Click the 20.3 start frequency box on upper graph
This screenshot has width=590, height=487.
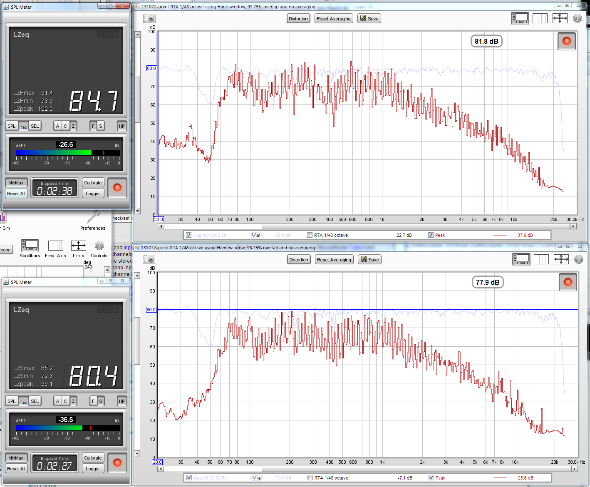(159, 219)
